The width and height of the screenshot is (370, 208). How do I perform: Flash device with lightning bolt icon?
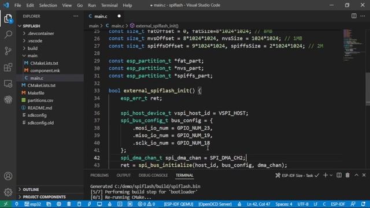click(90, 204)
